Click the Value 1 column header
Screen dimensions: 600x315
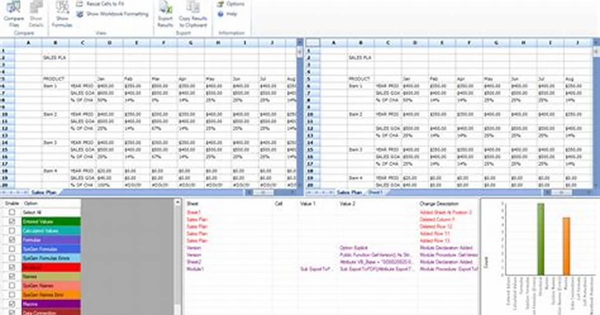click(x=308, y=204)
